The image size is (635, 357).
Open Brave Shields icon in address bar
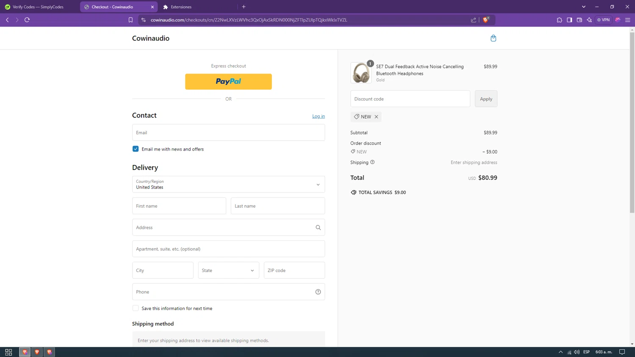click(x=486, y=19)
